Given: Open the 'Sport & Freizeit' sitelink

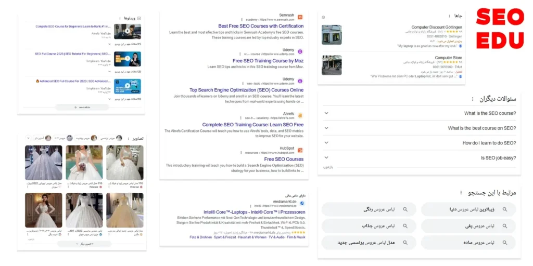Looking at the screenshot, I should point(224,237).
